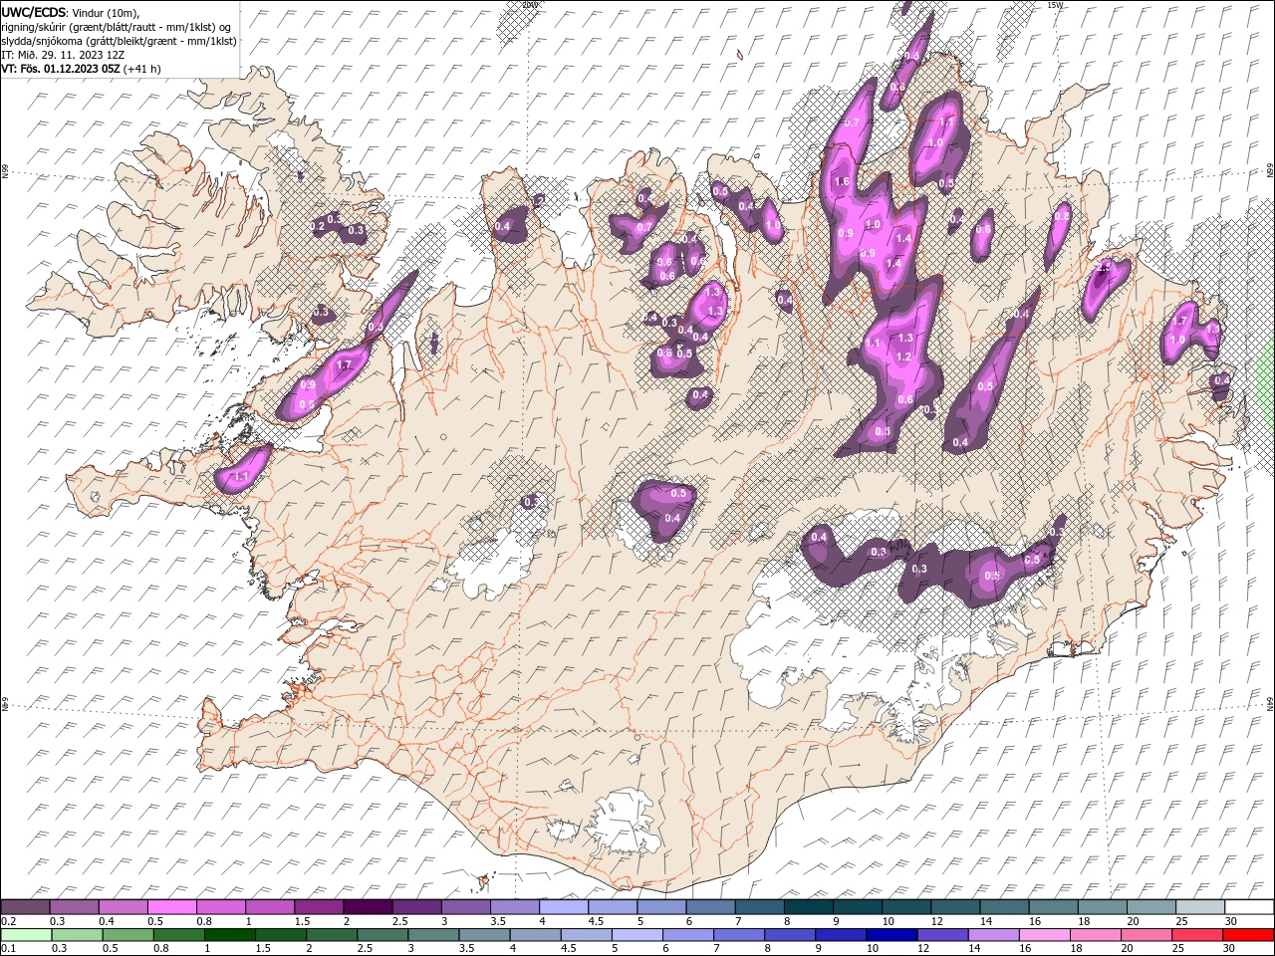Pick the 8–9 dark teal snow legend swatch
Viewport: 1275px width, 956px height.
(x=809, y=906)
